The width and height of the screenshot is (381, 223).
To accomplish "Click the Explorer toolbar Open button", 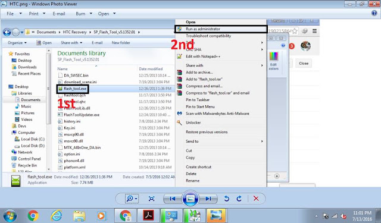I will pyautogui.click(x=44, y=43).
